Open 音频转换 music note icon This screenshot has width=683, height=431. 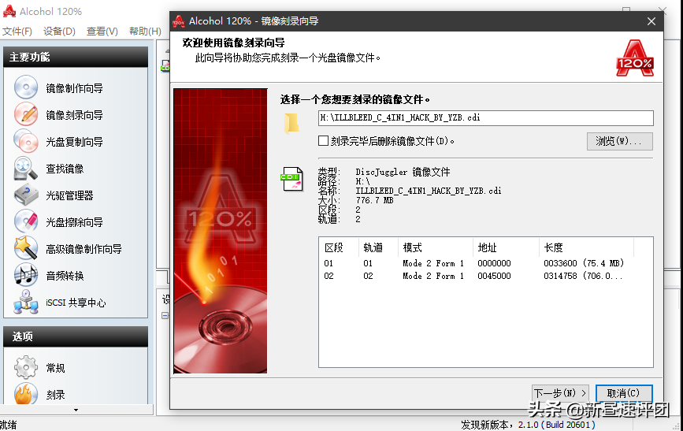tap(26, 276)
